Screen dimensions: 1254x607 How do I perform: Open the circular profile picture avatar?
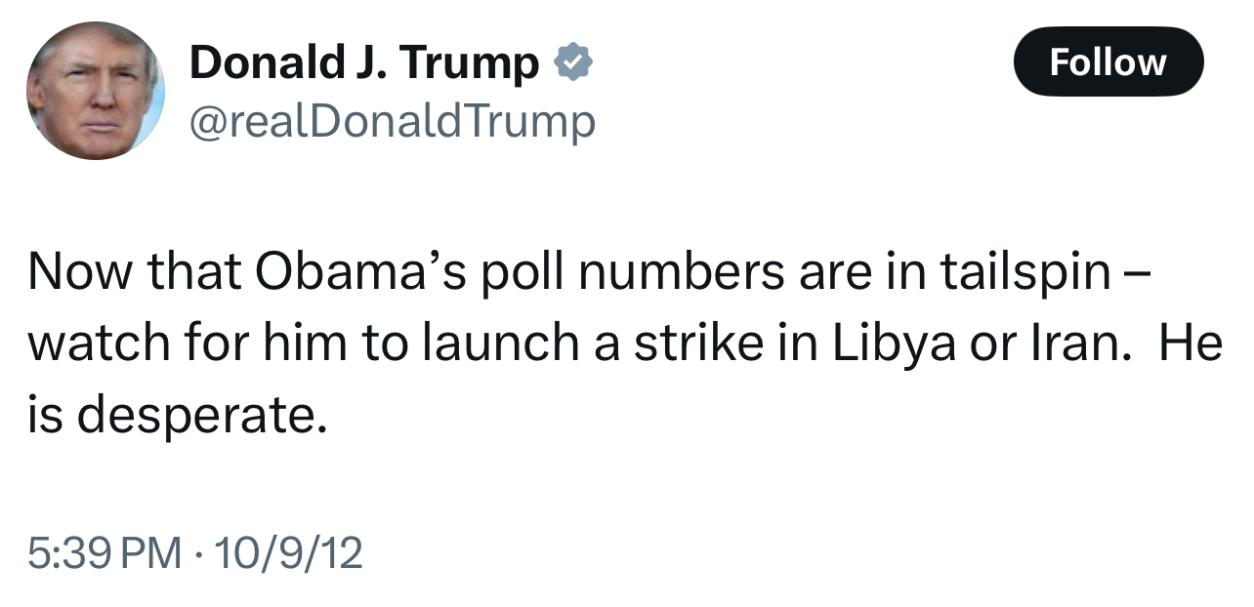(96, 91)
